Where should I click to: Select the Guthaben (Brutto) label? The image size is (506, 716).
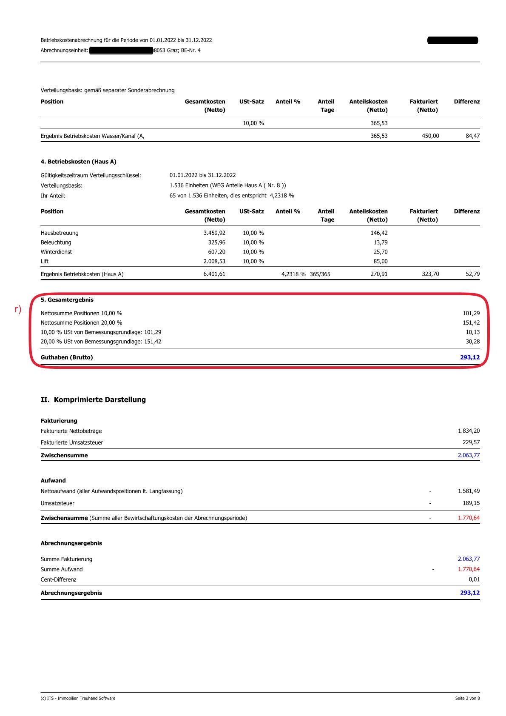(x=66, y=357)
